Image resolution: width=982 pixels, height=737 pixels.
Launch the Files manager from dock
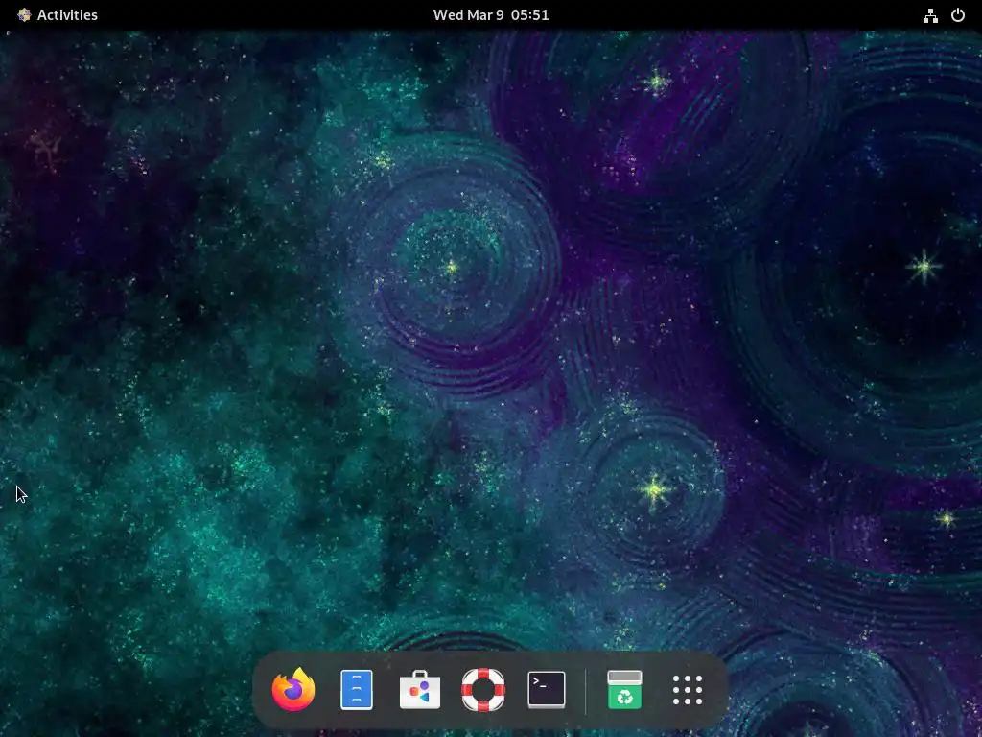(357, 690)
